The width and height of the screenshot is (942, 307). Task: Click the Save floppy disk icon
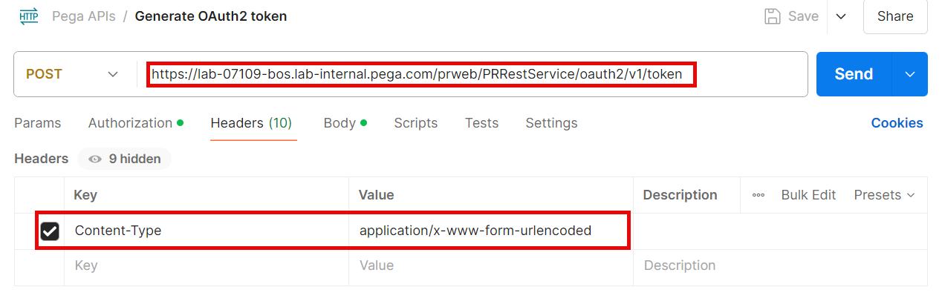click(x=773, y=16)
